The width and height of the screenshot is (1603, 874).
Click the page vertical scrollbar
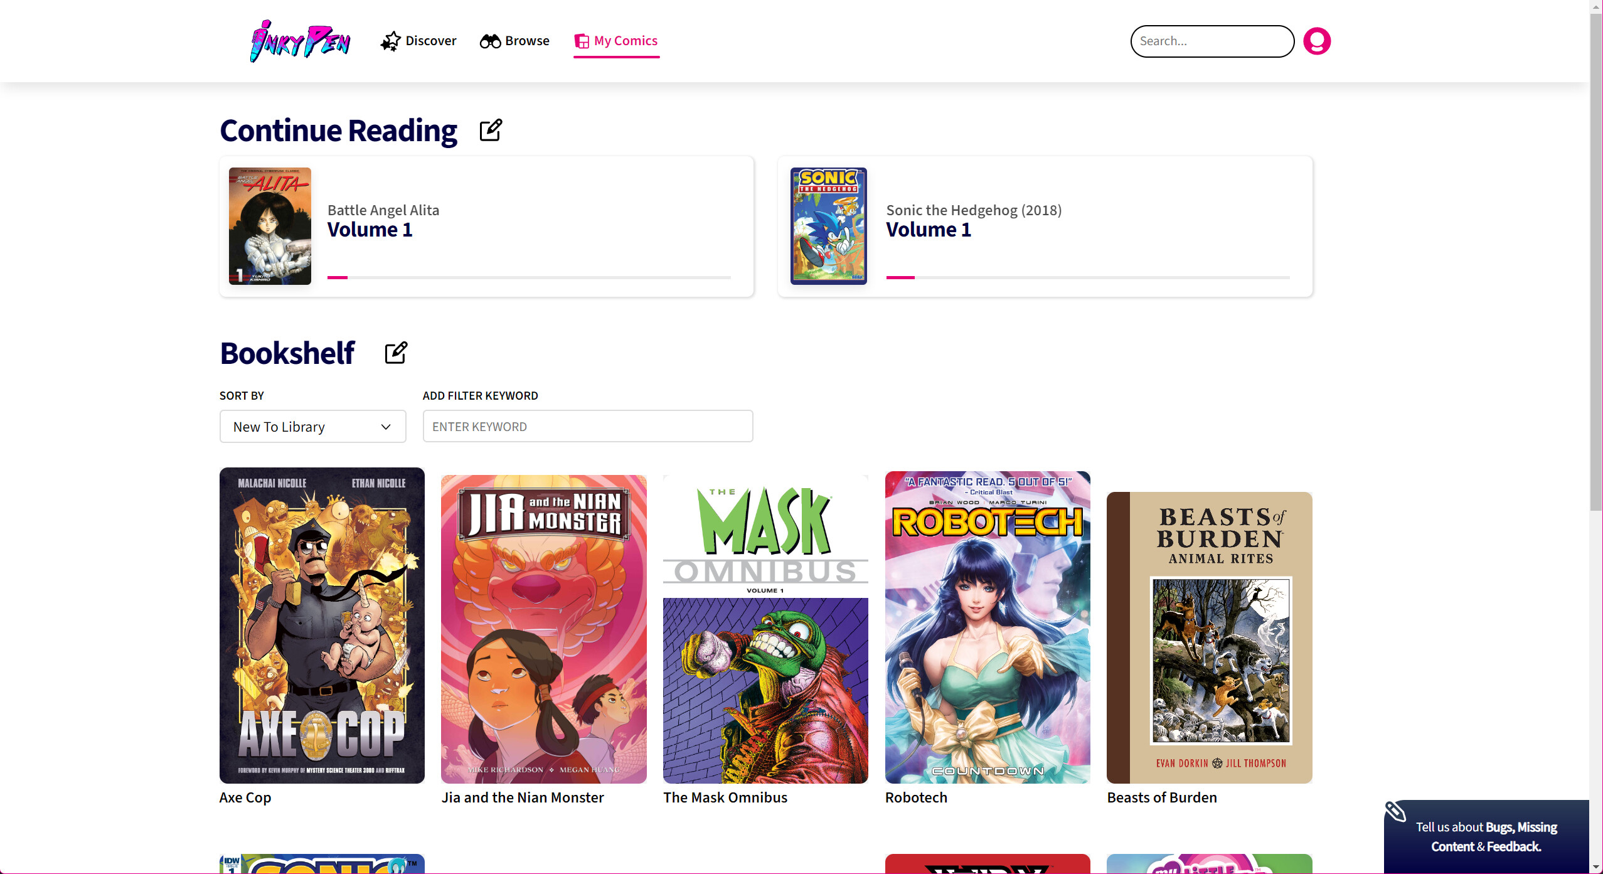pos(1596,262)
